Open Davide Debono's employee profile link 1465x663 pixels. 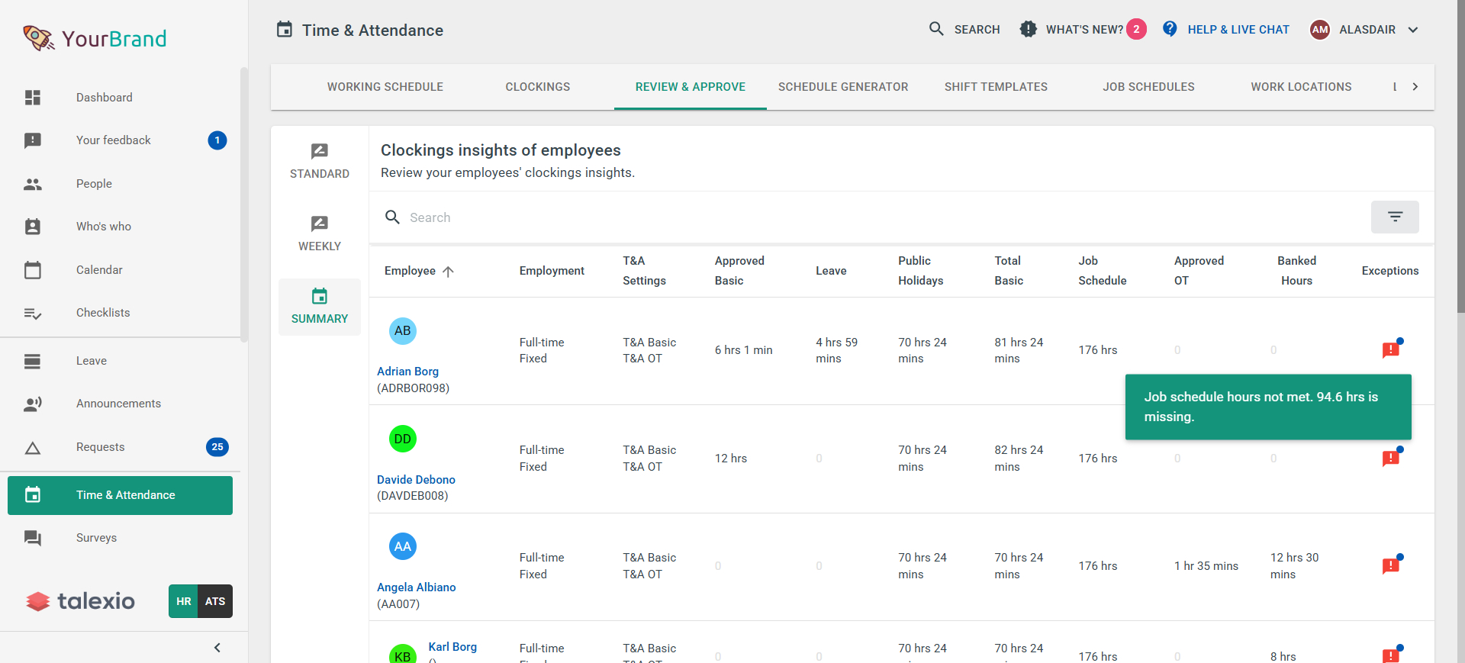tap(416, 480)
